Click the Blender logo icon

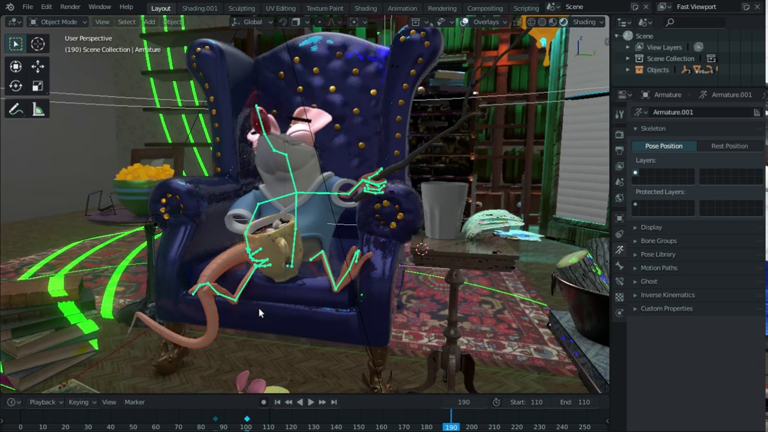point(10,7)
